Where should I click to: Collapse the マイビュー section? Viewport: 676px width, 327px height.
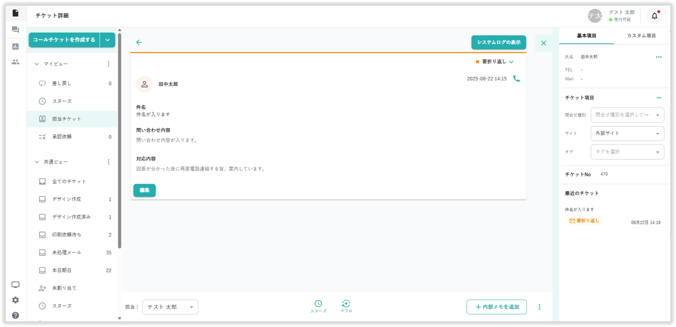[37, 64]
